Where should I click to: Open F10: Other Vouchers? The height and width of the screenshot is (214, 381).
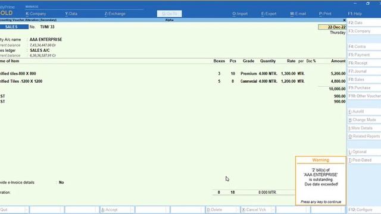coord(364,96)
